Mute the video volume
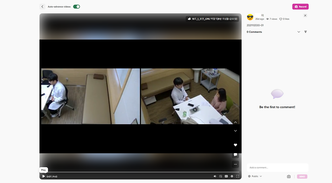The width and height of the screenshot is (332, 183). pyautogui.click(x=215, y=176)
